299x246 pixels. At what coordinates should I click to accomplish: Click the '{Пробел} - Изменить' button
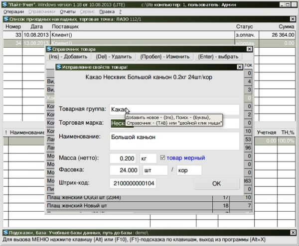coord(164,57)
